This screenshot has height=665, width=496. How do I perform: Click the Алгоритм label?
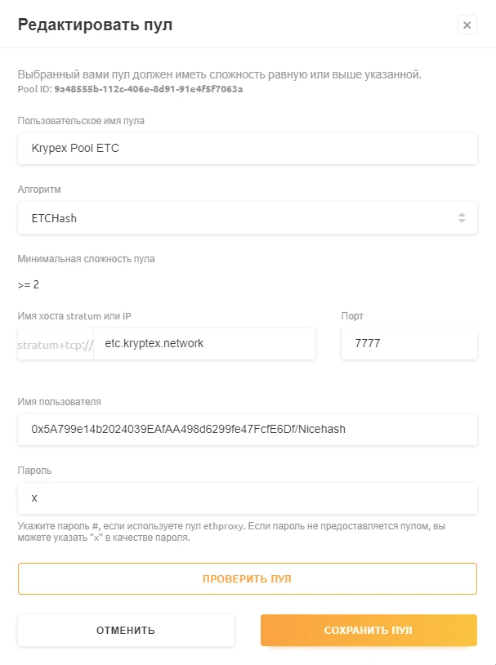click(x=39, y=190)
